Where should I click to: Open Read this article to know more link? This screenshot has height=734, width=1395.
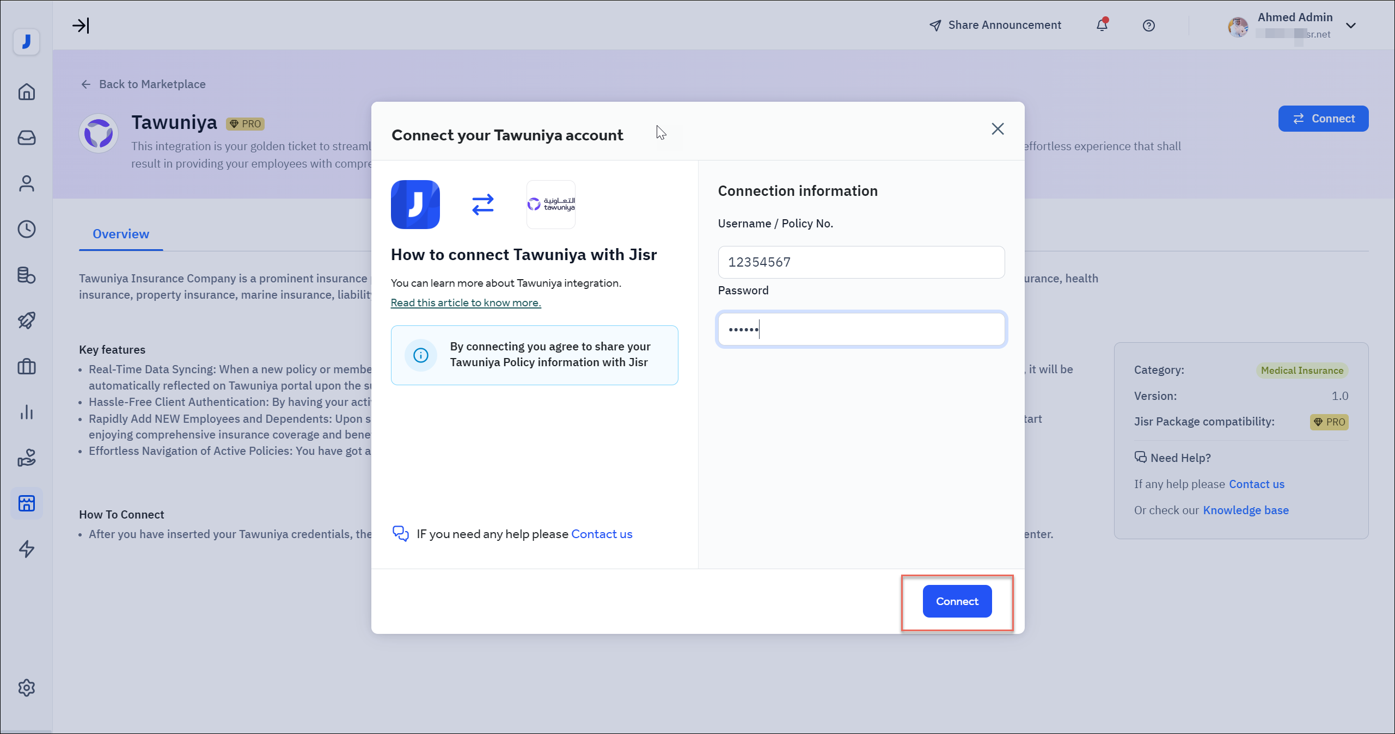(466, 303)
